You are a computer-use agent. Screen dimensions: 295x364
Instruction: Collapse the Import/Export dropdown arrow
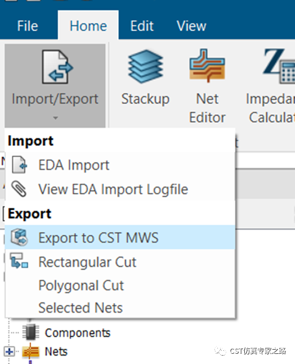(x=55, y=118)
